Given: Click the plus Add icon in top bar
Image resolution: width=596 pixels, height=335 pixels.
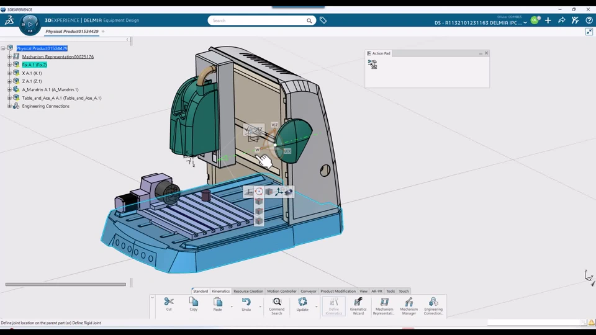Looking at the screenshot, I should click(548, 20).
